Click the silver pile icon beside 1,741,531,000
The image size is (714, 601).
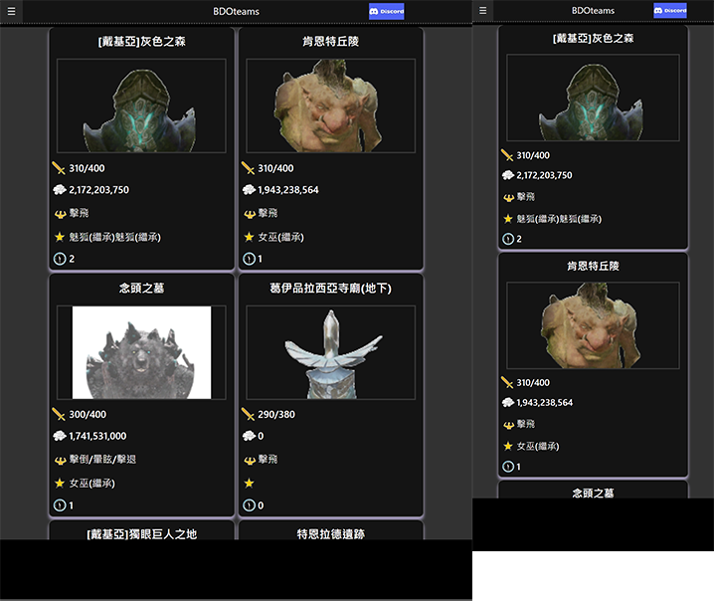pyautogui.click(x=59, y=437)
